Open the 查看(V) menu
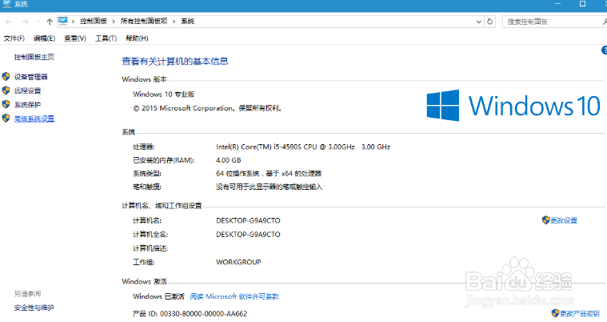607x322 pixels. (75, 38)
